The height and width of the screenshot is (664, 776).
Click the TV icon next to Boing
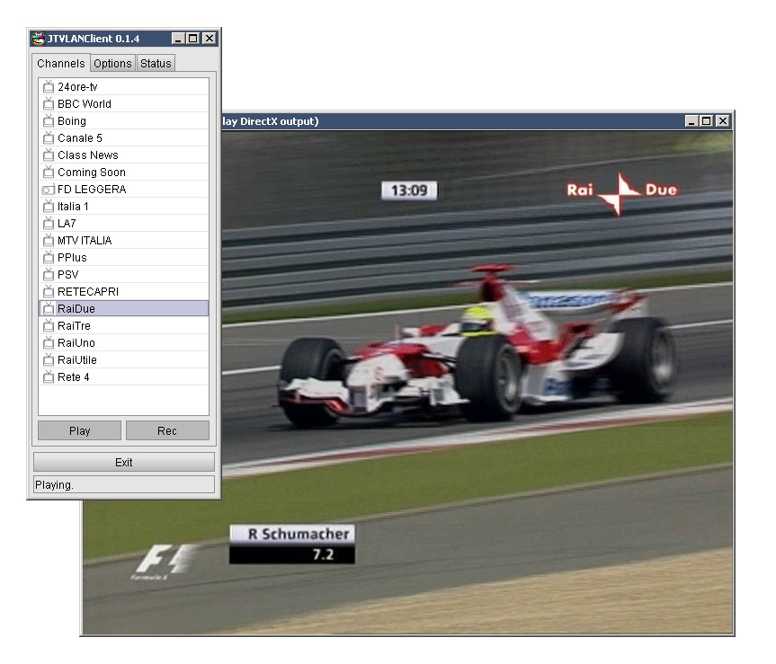click(48, 121)
